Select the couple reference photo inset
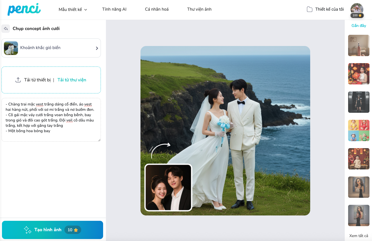Viewport: 372px width, 241px height. pyautogui.click(x=168, y=187)
